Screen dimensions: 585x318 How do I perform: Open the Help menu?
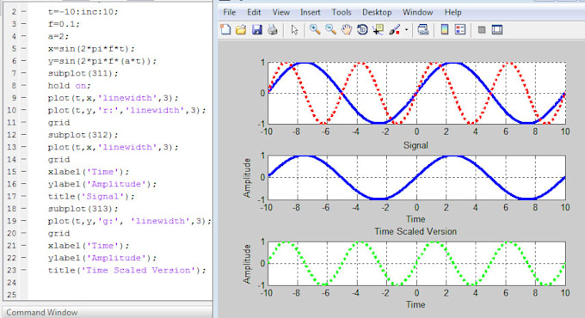pyautogui.click(x=453, y=12)
